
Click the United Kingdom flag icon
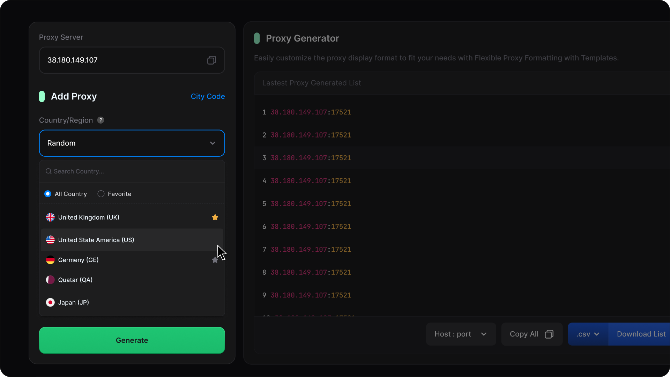[x=50, y=217]
